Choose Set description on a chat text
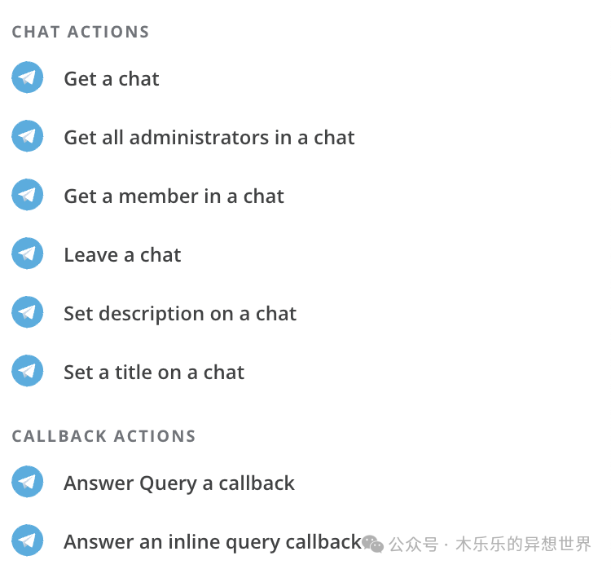This screenshot has height=569, width=611. click(180, 314)
